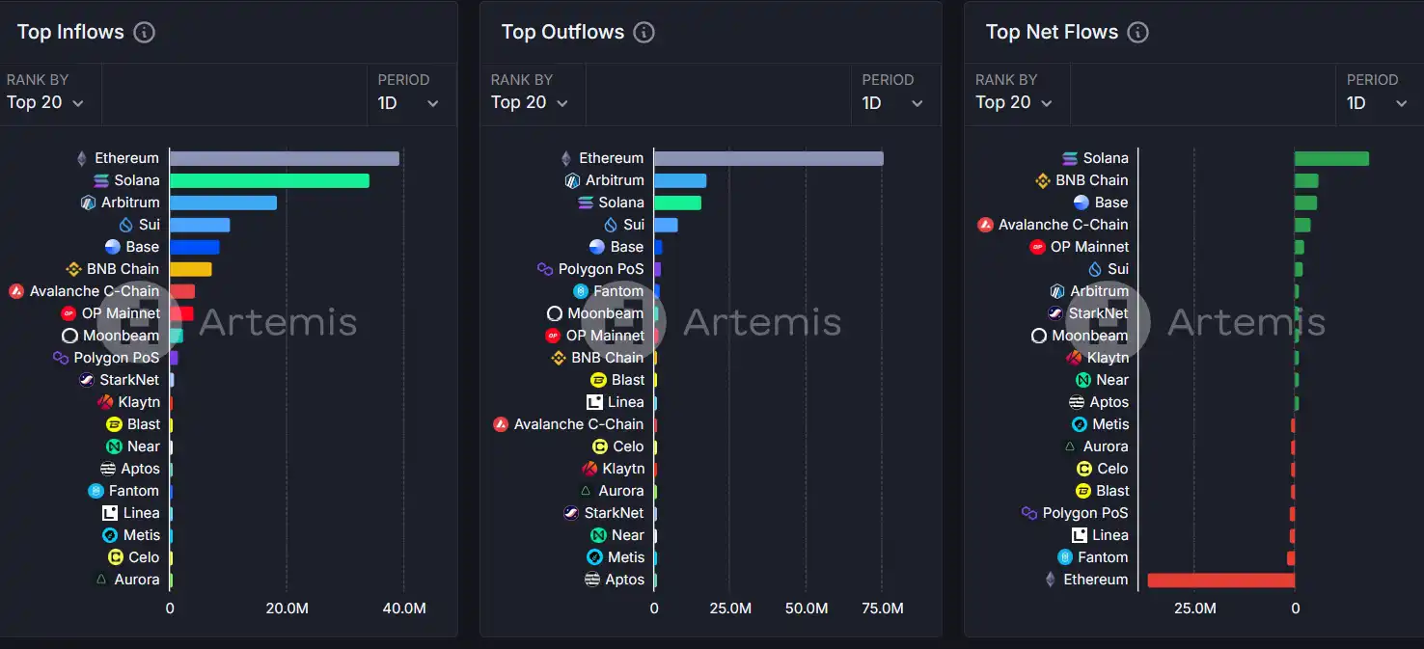Viewport: 1424px width, 649px height.
Task: Click the Ethereum icon in Top Net Flows
Action: [x=1051, y=580]
